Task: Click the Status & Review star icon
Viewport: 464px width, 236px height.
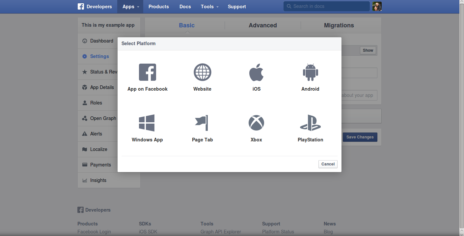Action: pyautogui.click(x=84, y=72)
